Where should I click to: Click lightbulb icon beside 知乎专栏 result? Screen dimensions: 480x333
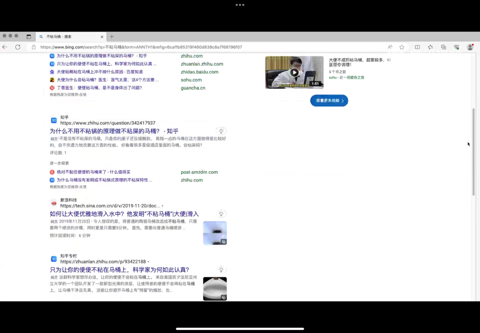coord(221,270)
